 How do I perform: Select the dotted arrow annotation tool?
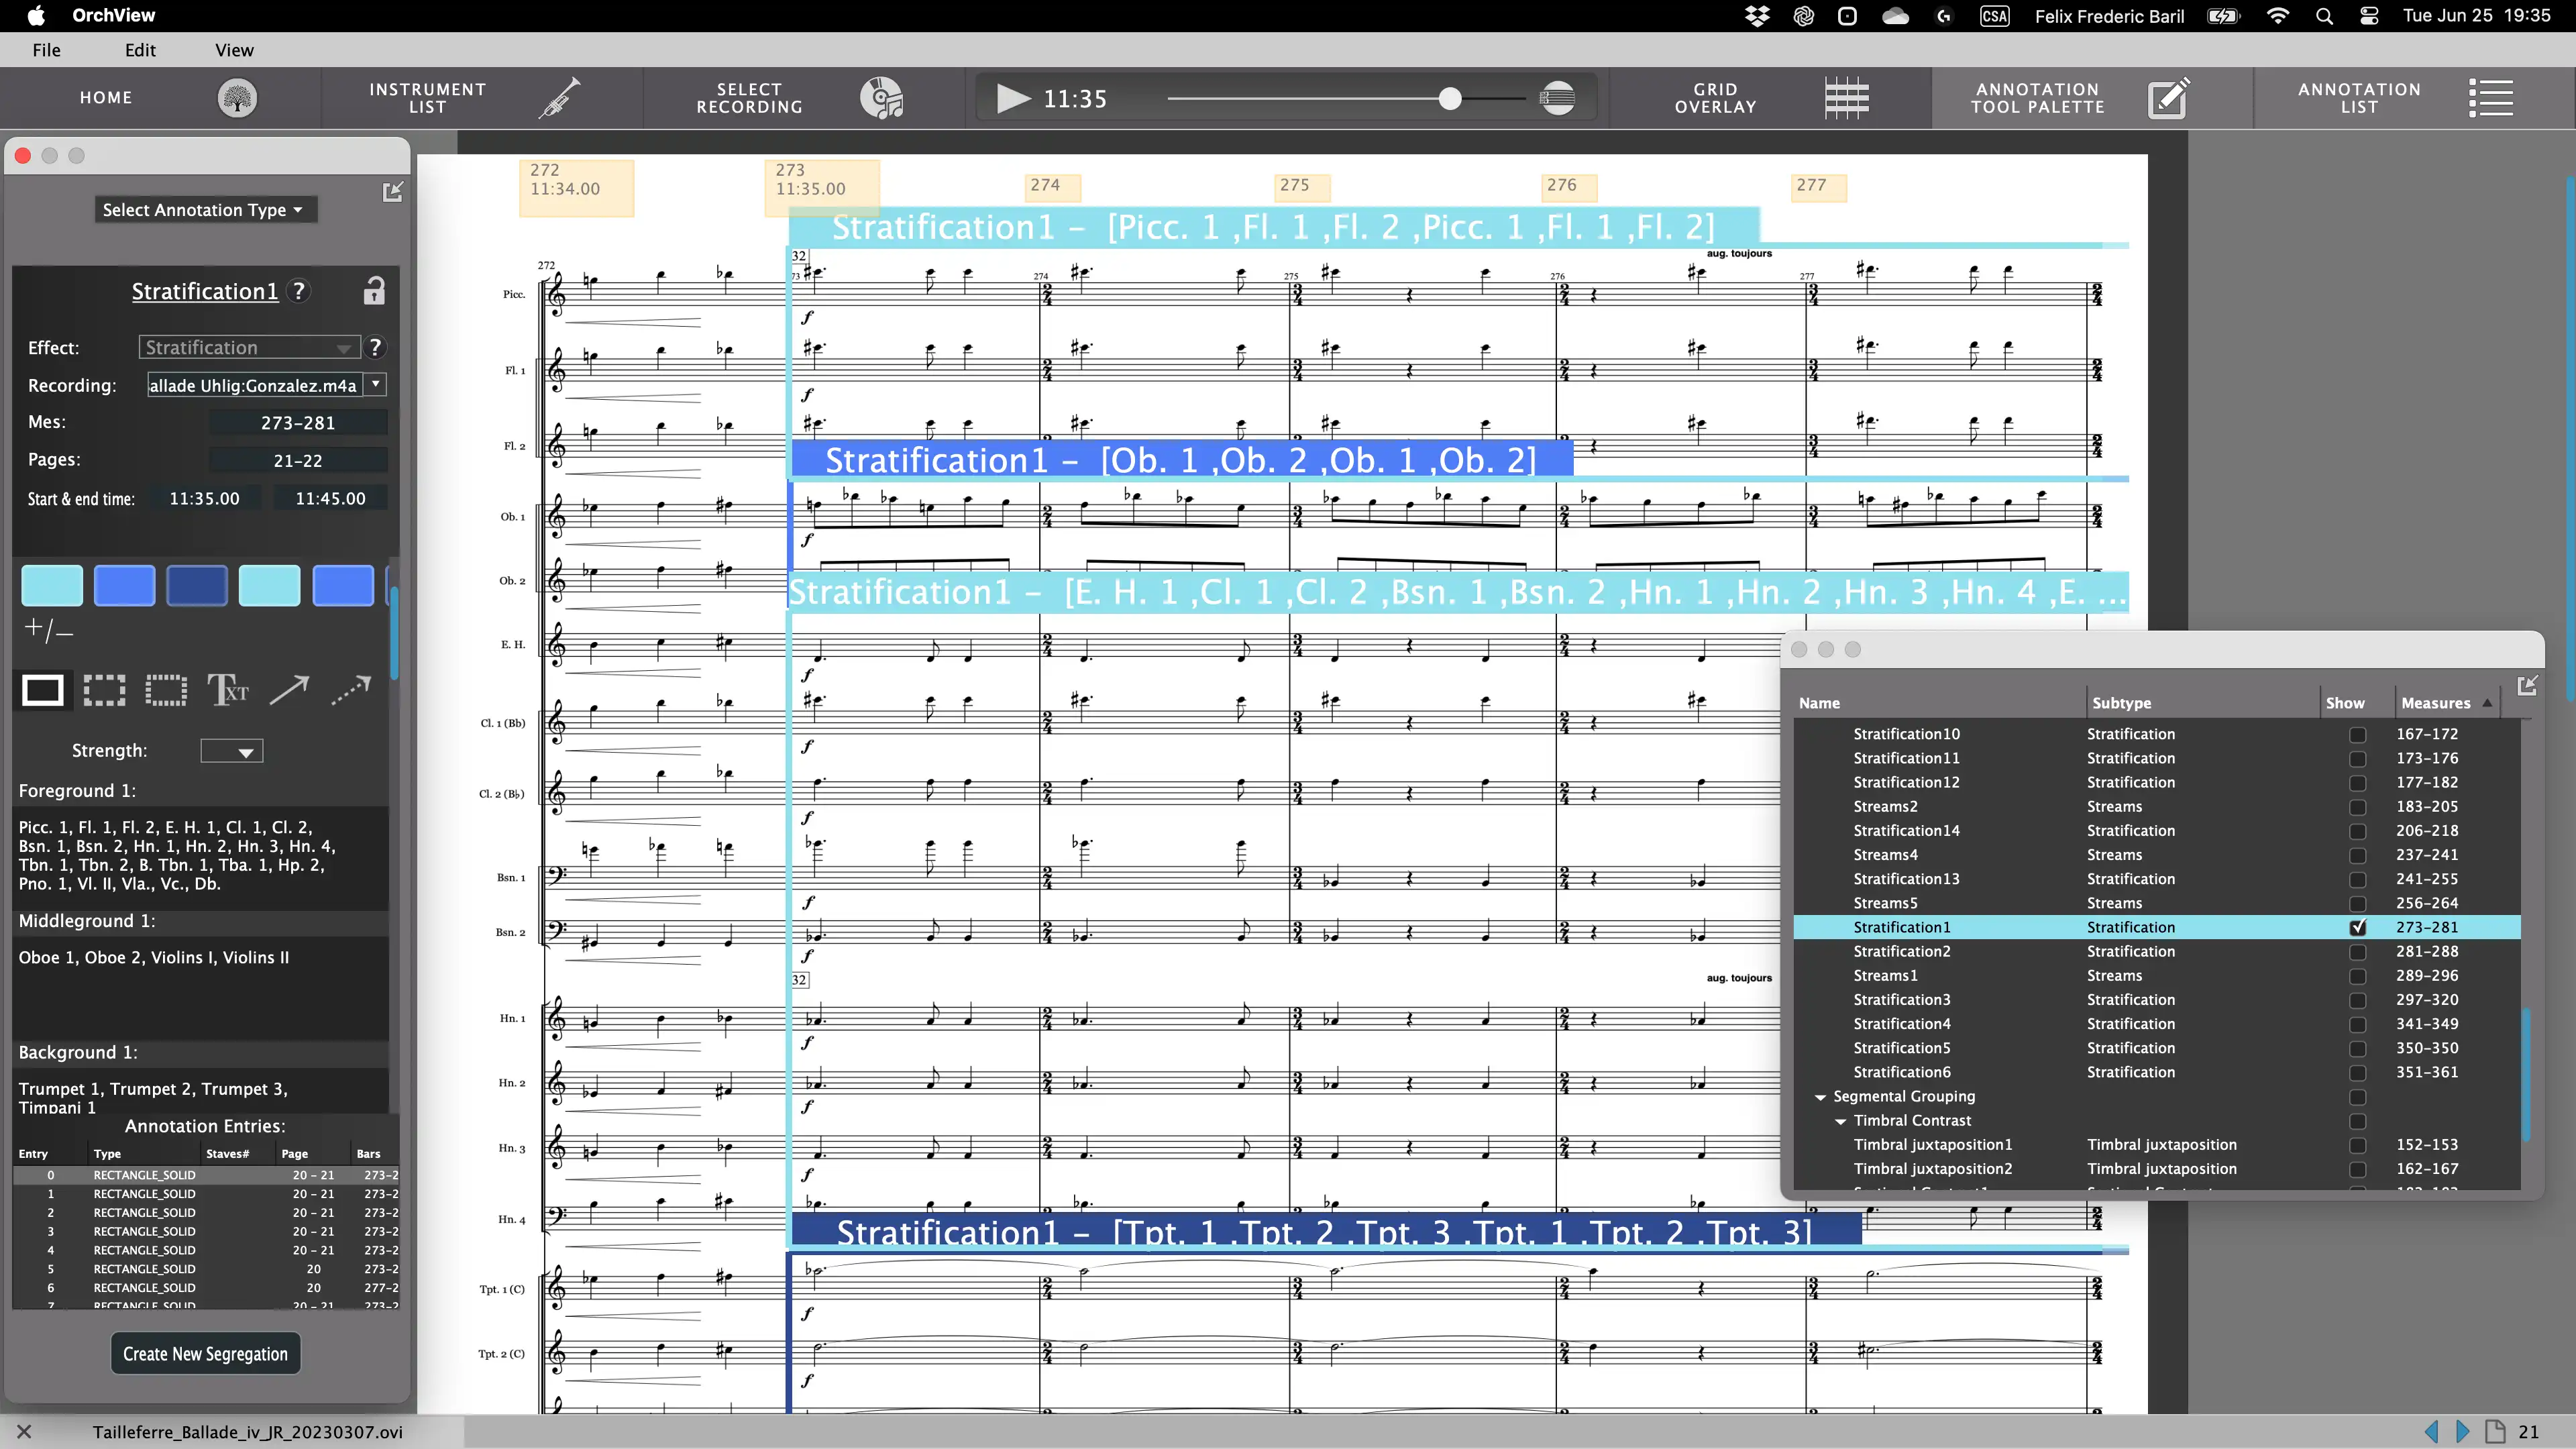tap(351, 690)
